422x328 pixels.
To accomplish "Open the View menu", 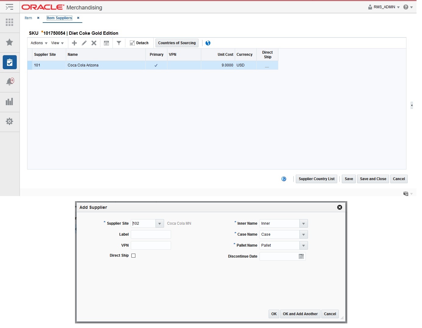I will point(57,43).
